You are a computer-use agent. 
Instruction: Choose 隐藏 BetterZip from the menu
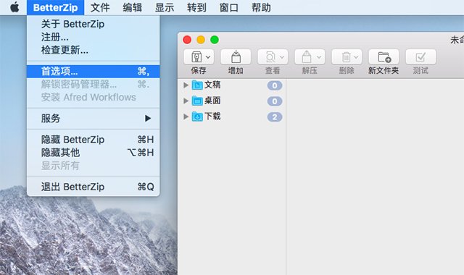point(94,140)
